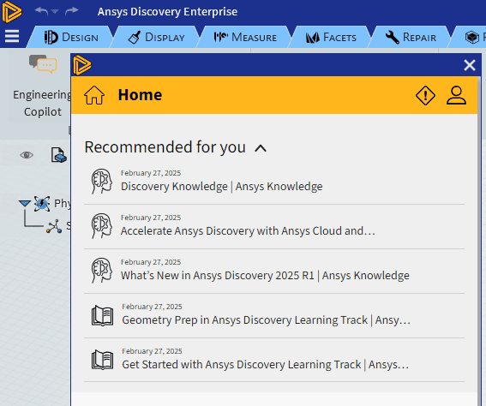Click the Engineering Copilot label

tap(42, 103)
